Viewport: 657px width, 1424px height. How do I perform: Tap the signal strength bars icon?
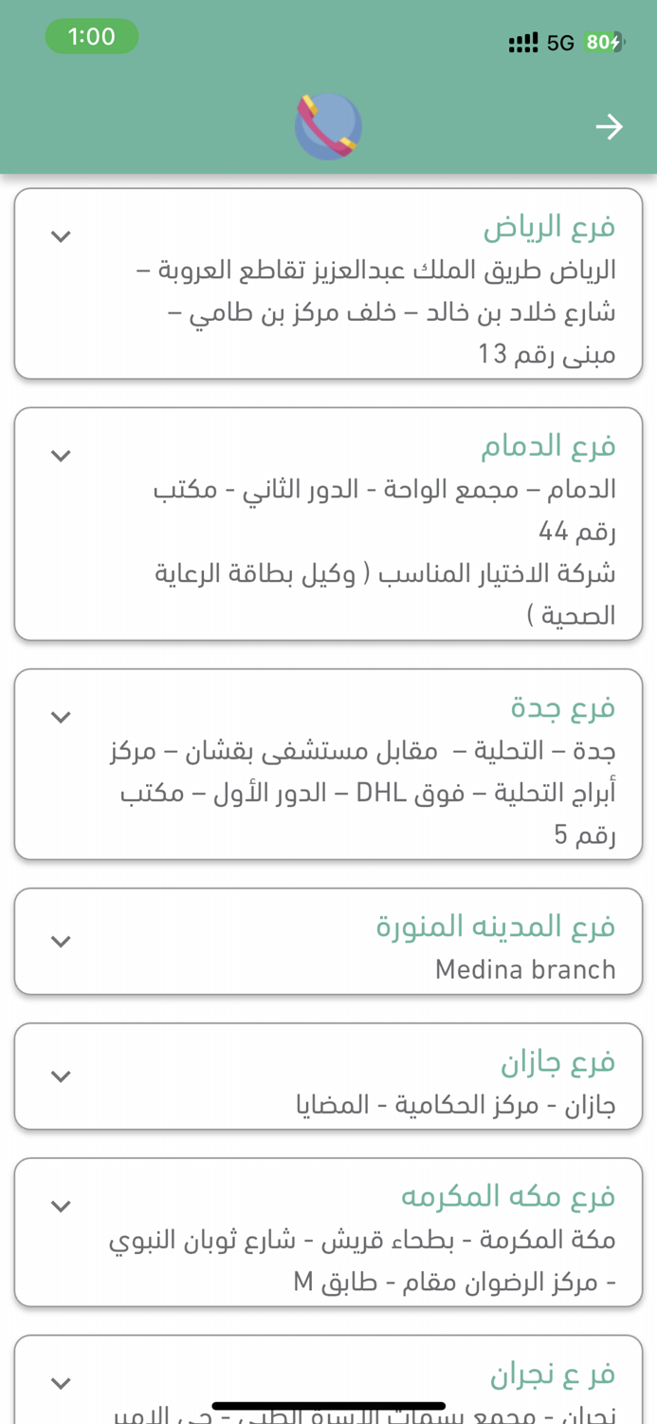click(522, 43)
